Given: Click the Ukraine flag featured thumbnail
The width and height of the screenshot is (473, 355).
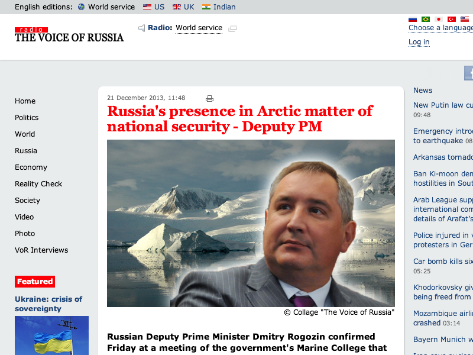Looking at the screenshot, I should pyautogui.click(x=51, y=335).
